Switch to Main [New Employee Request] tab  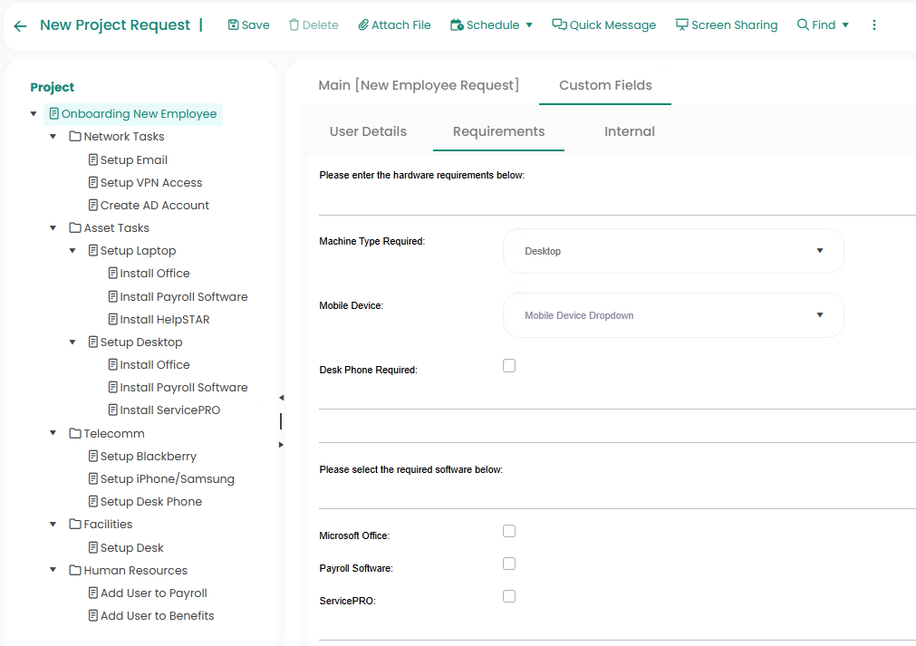click(419, 85)
